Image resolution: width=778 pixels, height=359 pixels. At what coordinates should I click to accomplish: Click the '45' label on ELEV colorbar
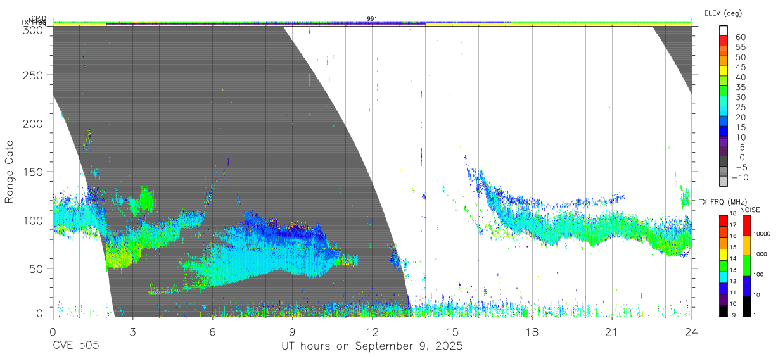pyautogui.click(x=740, y=66)
